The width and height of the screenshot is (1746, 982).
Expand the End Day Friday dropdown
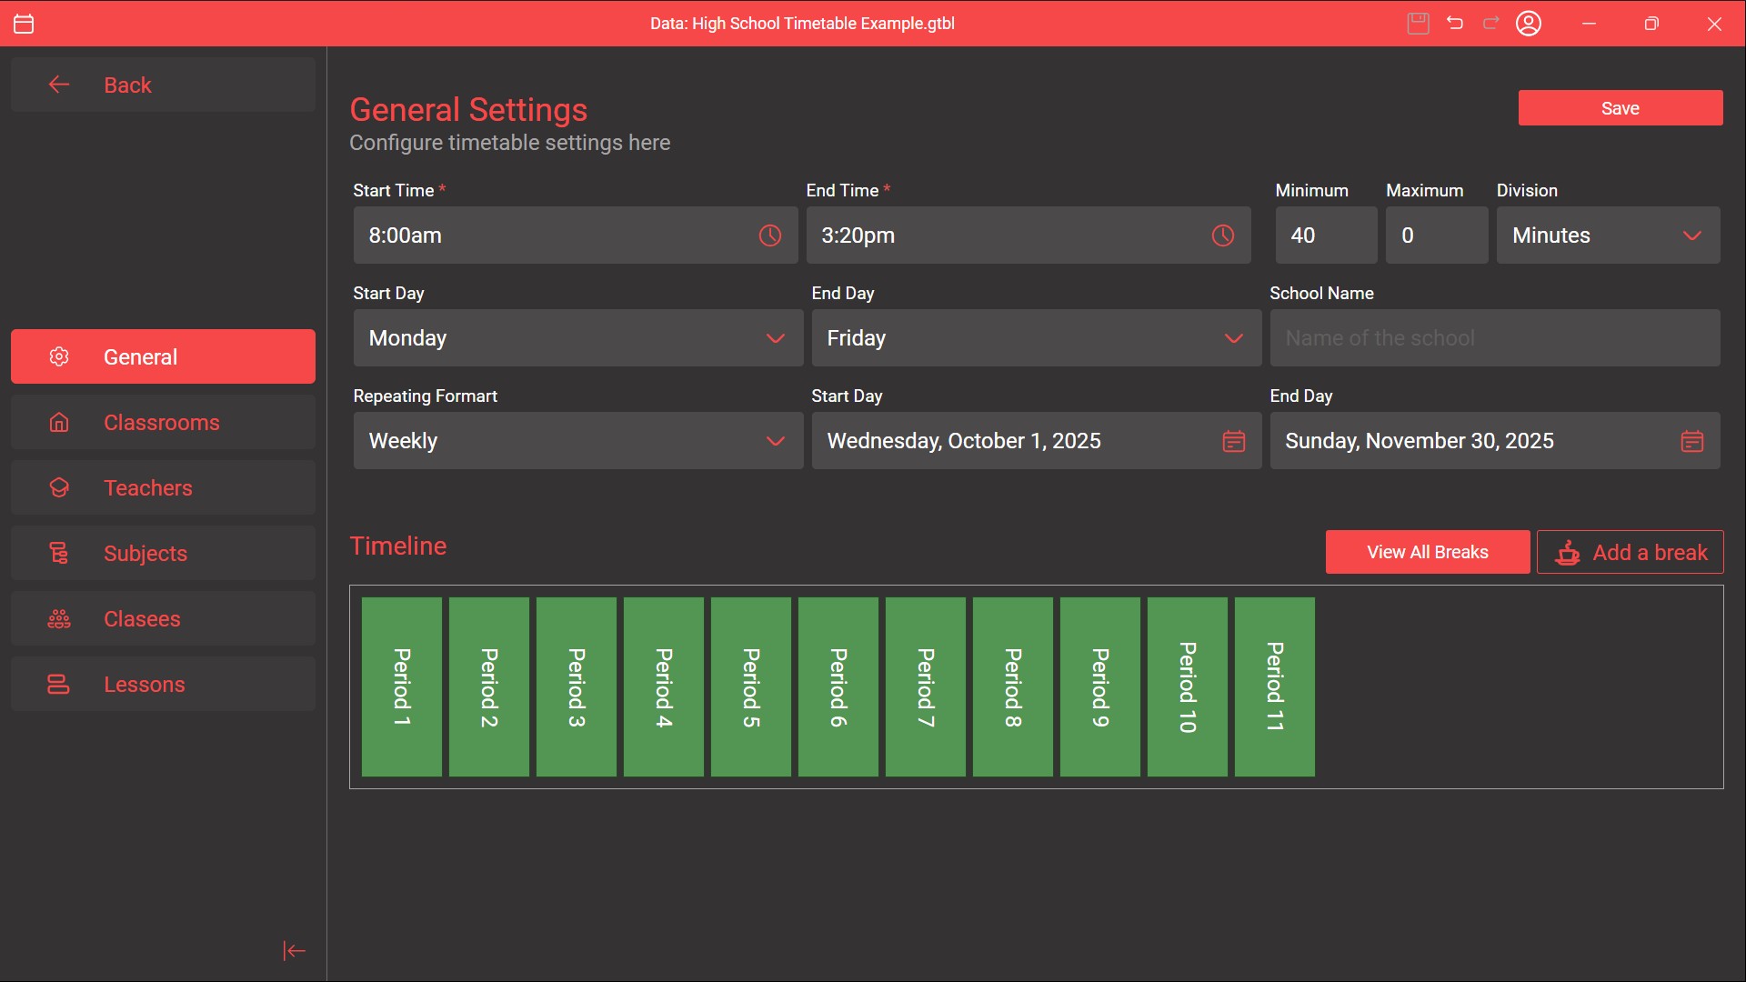[1036, 338]
